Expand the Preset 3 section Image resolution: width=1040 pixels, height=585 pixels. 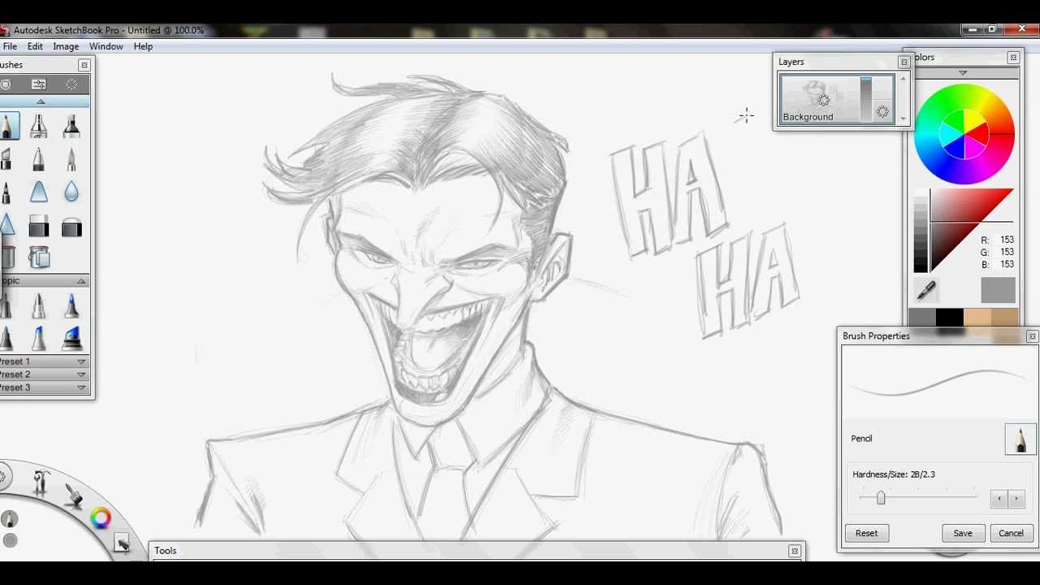[81, 388]
